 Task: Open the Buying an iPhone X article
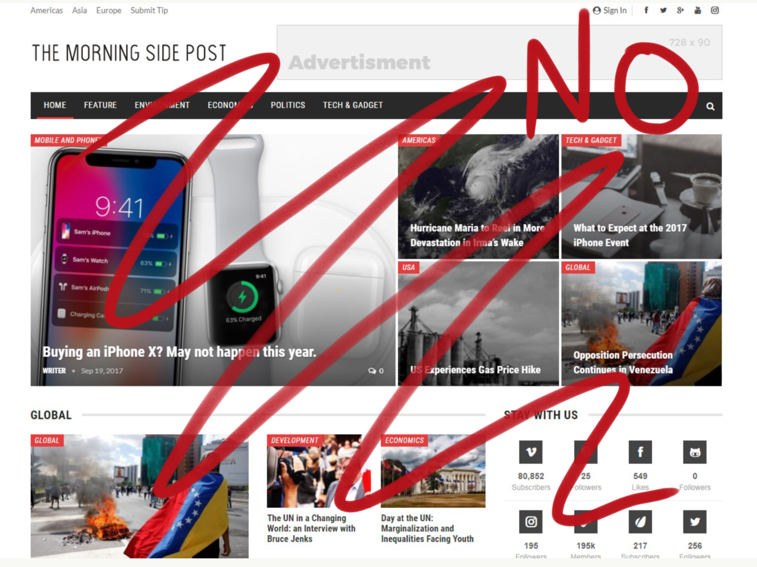click(x=179, y=352)
